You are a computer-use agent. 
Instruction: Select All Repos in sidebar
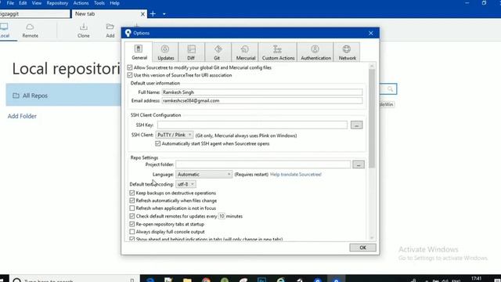[x=63, y=96]
